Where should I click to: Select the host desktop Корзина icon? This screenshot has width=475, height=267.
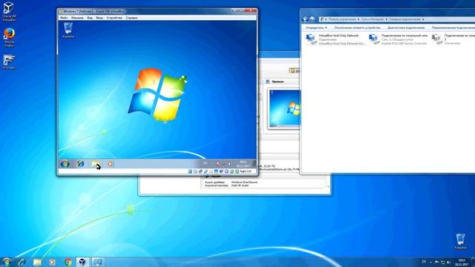pyautogui.click(x=460, y=241)
